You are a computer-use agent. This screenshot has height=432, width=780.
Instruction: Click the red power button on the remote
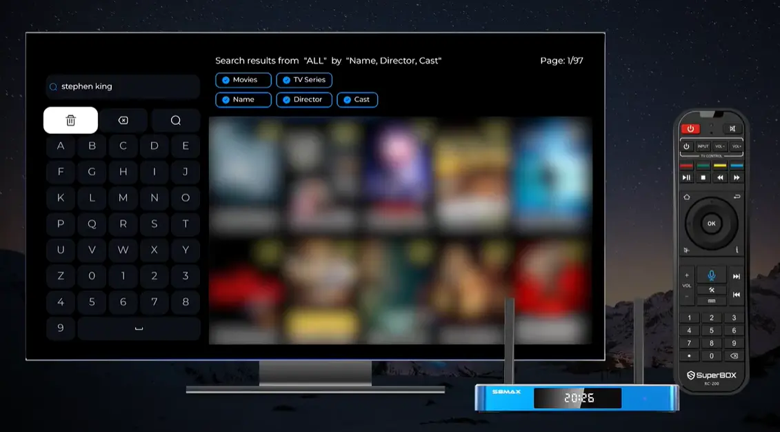690,129
